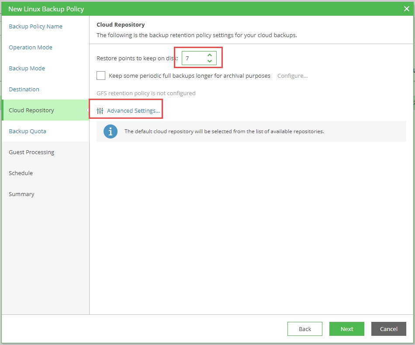
Task: Click the blue info icon
Action: coord(111,131)
